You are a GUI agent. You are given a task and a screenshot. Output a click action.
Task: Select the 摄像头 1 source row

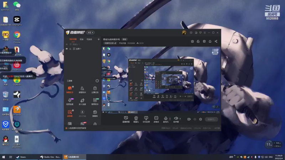click(x=83, y=44)
